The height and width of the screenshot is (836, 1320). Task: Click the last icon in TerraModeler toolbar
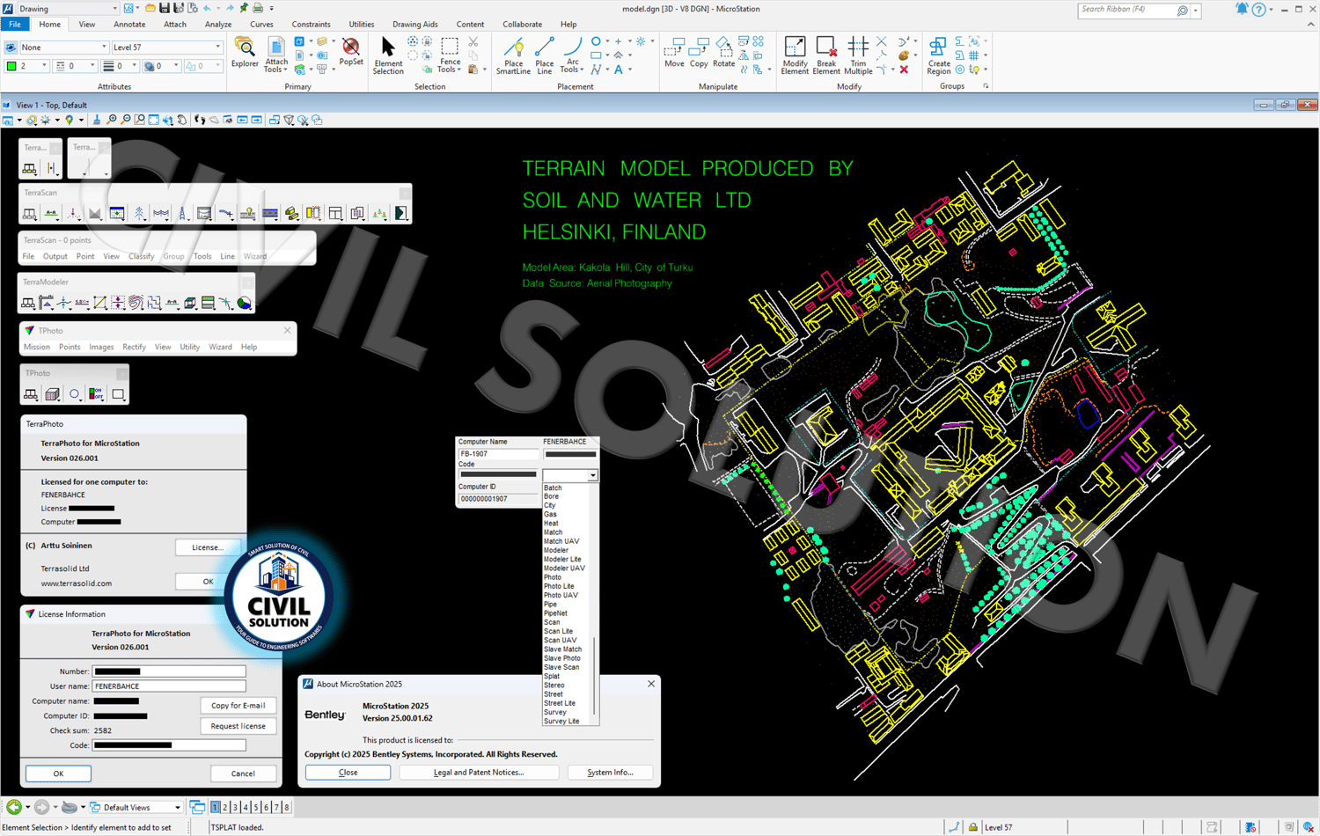tap(245, 304)
